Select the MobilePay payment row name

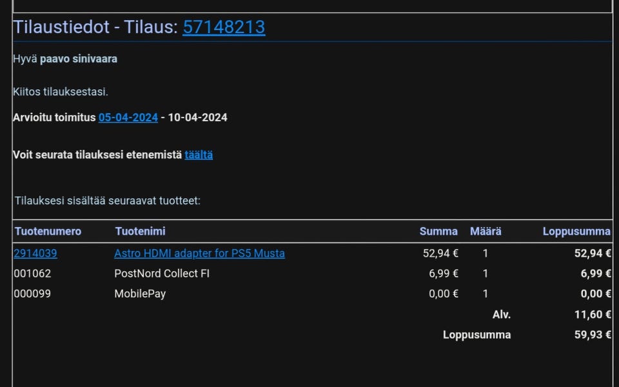tap(140, 293)
